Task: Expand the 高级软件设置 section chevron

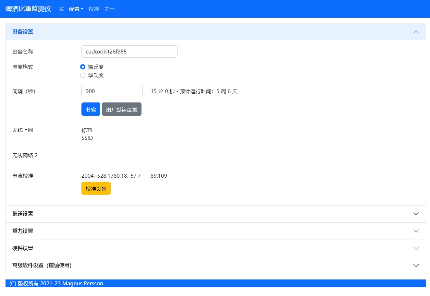Action: (x=416, y=266)
